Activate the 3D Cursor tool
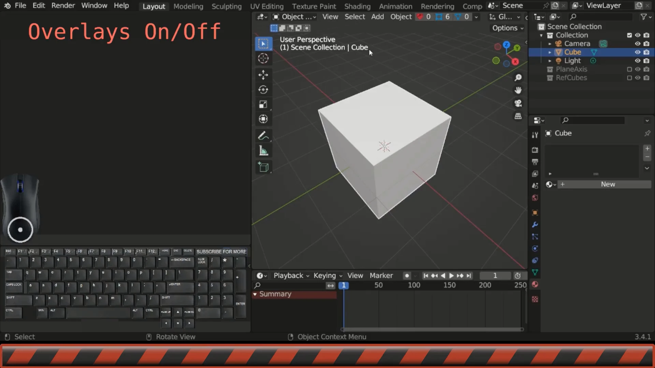Screen dimensions: 655x368 263,58
